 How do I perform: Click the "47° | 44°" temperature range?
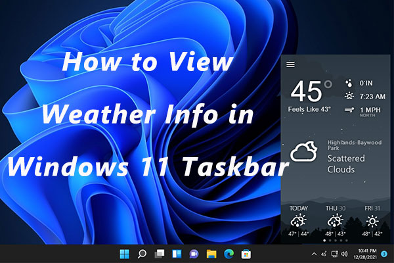click(x=299, y=234)
